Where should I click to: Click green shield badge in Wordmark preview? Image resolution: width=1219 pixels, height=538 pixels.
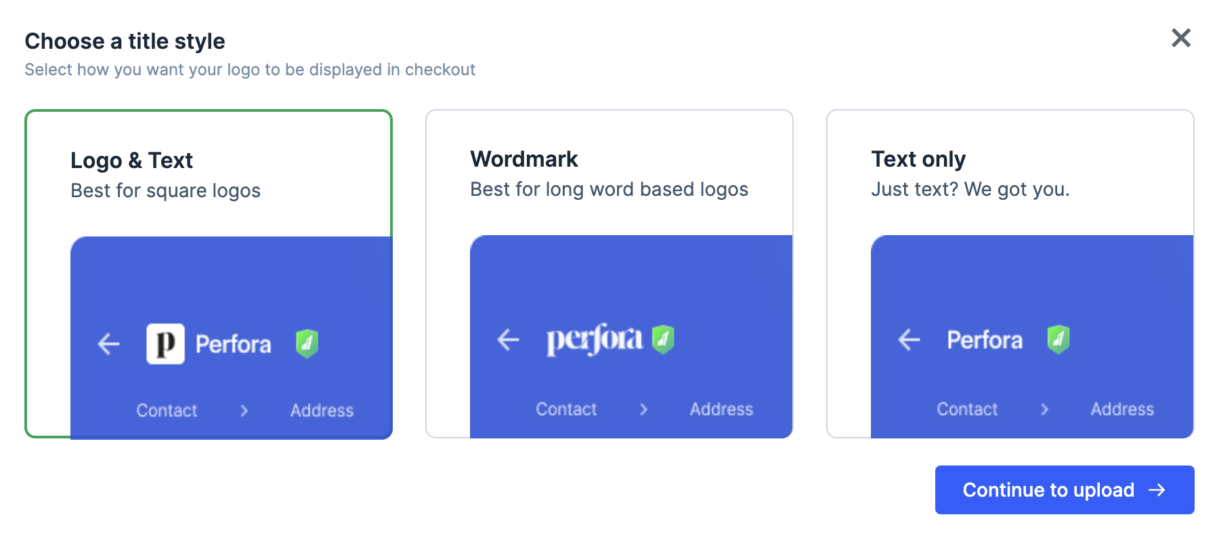(663, 339)
